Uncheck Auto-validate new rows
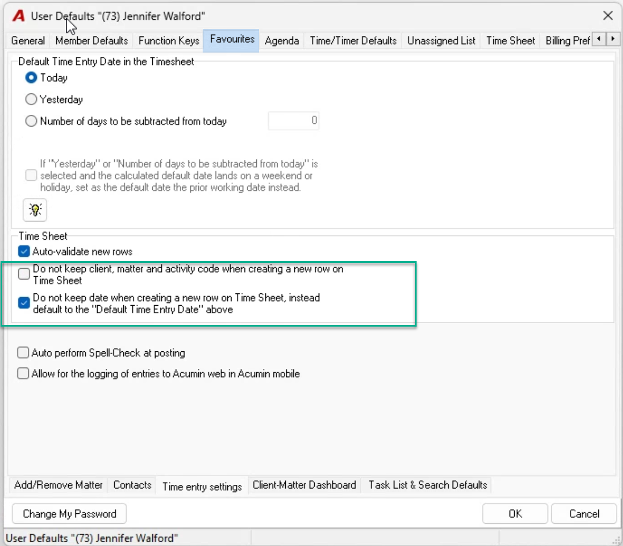Viewport: 623px width, 546px height. [x=24, y=252]
